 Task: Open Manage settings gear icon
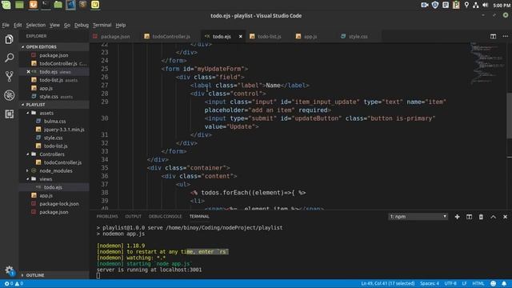[x=9, y=270]
